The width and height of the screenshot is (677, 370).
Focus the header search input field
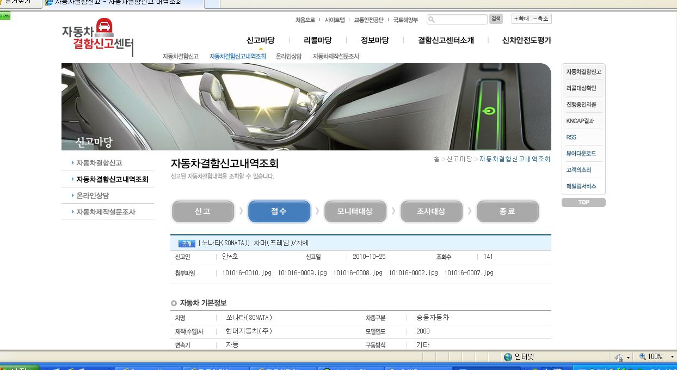(457, 20)
